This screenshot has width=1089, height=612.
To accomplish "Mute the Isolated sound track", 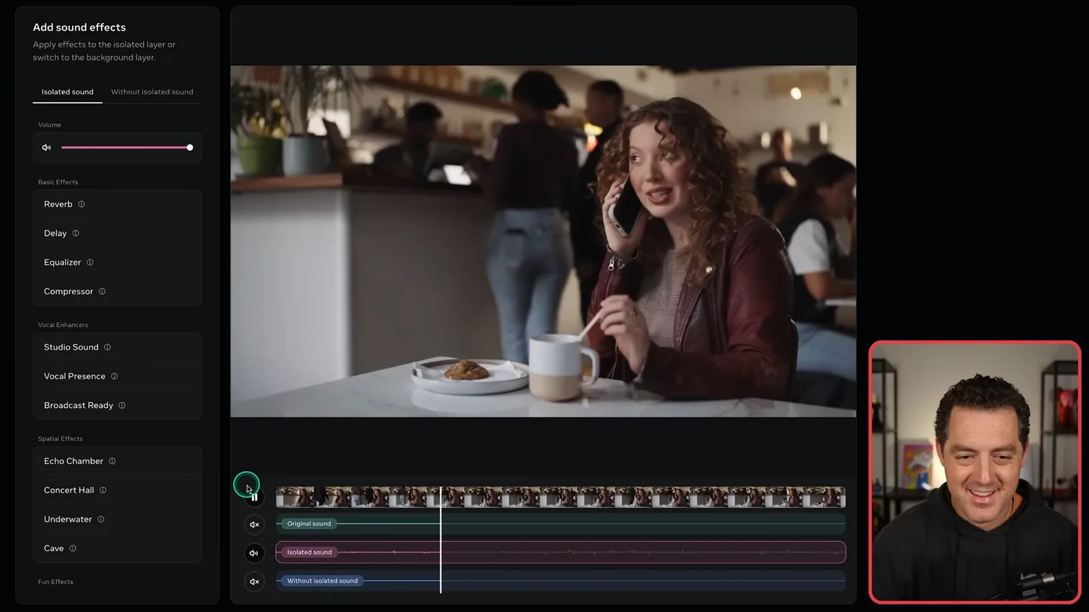I will (255, 553).
